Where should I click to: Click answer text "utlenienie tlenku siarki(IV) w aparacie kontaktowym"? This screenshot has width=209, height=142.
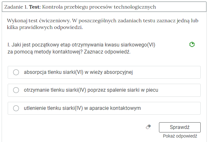82,108
